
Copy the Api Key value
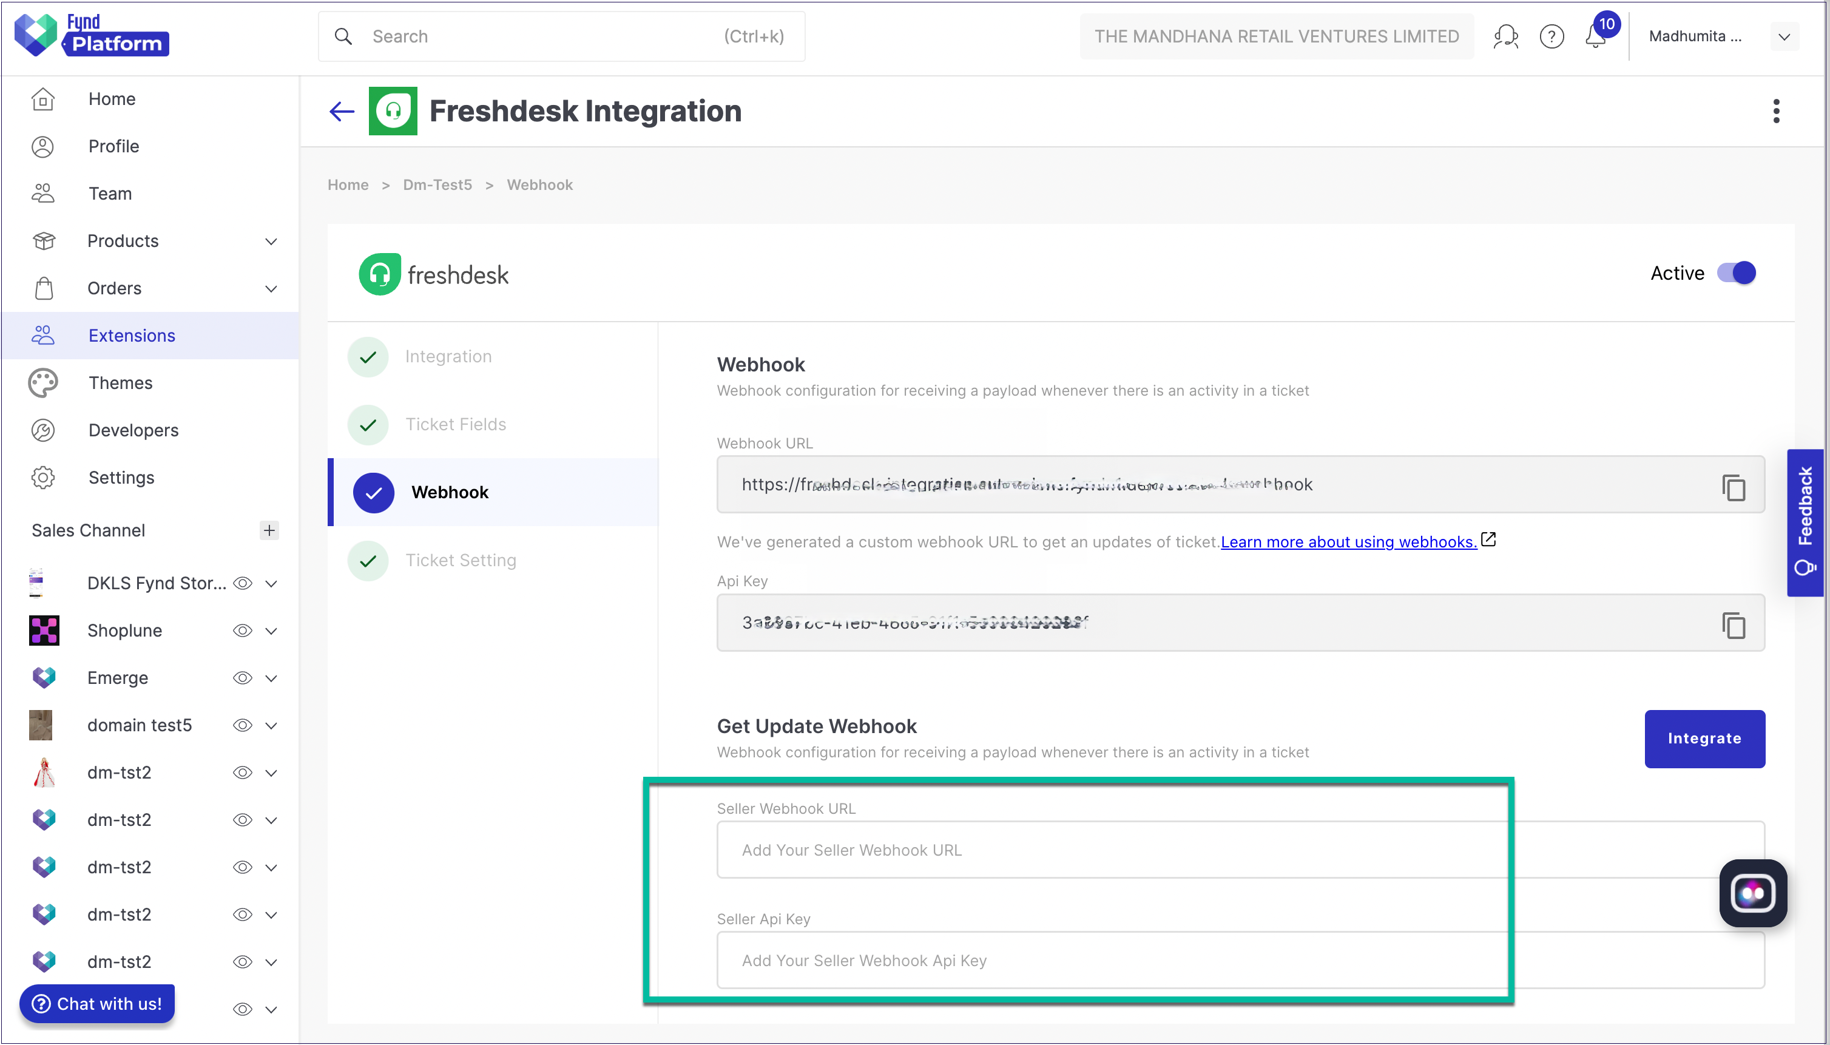click(x=1733, y=624)
